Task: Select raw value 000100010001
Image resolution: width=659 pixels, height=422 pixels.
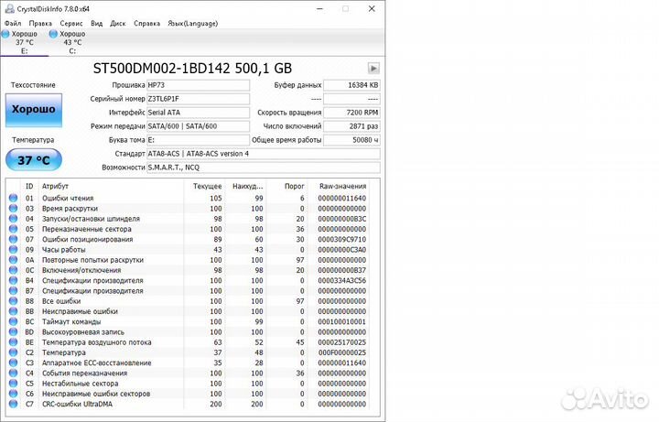Action: [x=342, y=322]
